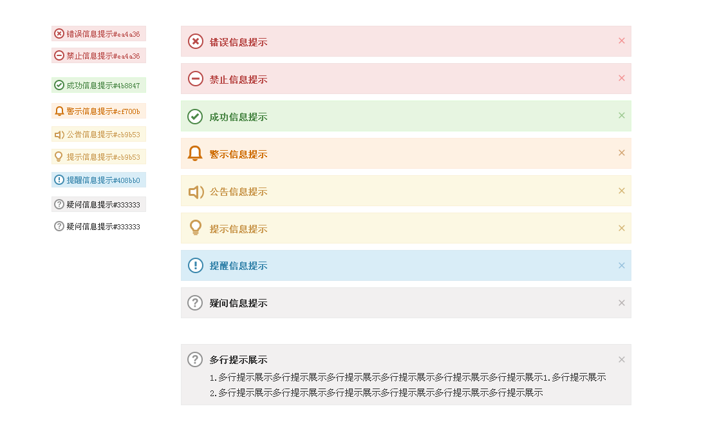Close the blue 提醒信息提示 alert
Image resolution: width=708 pixels, height=440 pixels.
point(622,265)
